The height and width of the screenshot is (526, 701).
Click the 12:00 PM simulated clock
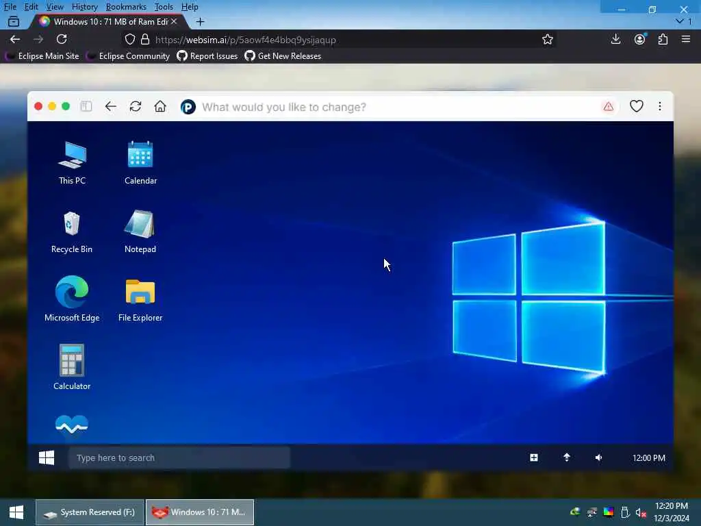pyautogui.click(x=649, y=458)
